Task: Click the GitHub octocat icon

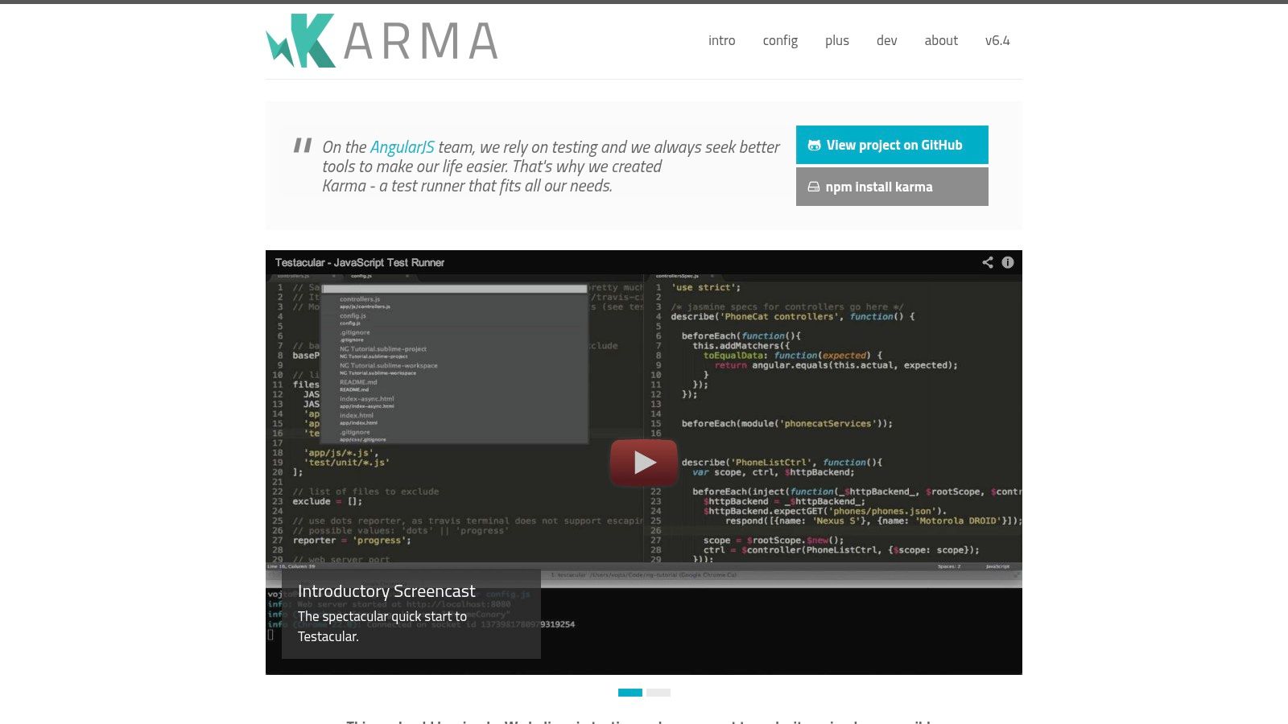Action: coord(814,146)
